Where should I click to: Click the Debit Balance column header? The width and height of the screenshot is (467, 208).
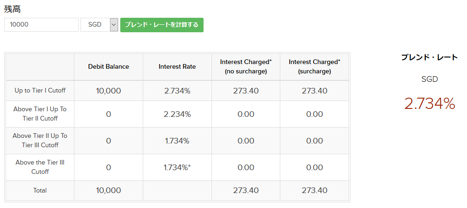click(x=109, y=67)
